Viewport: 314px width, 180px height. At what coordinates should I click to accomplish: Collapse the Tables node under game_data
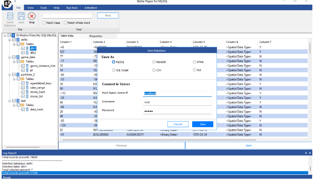pos(14,62)
